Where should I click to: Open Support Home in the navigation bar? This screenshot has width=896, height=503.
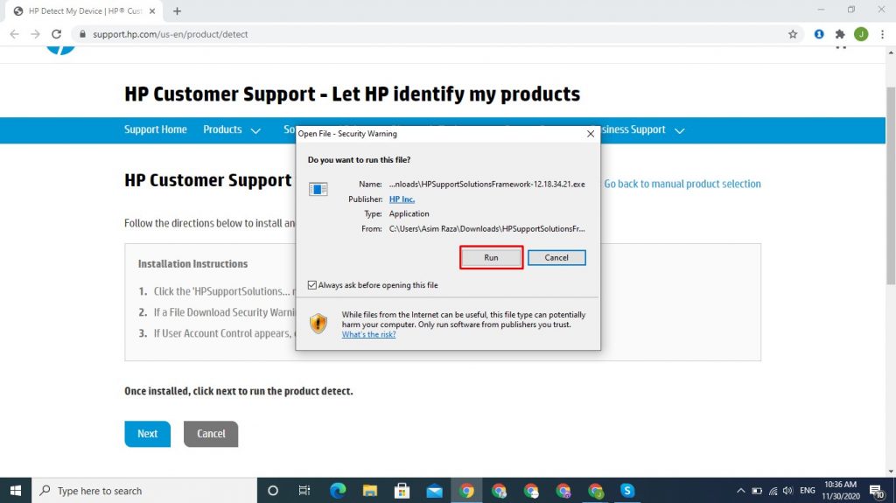pos(155,129)
